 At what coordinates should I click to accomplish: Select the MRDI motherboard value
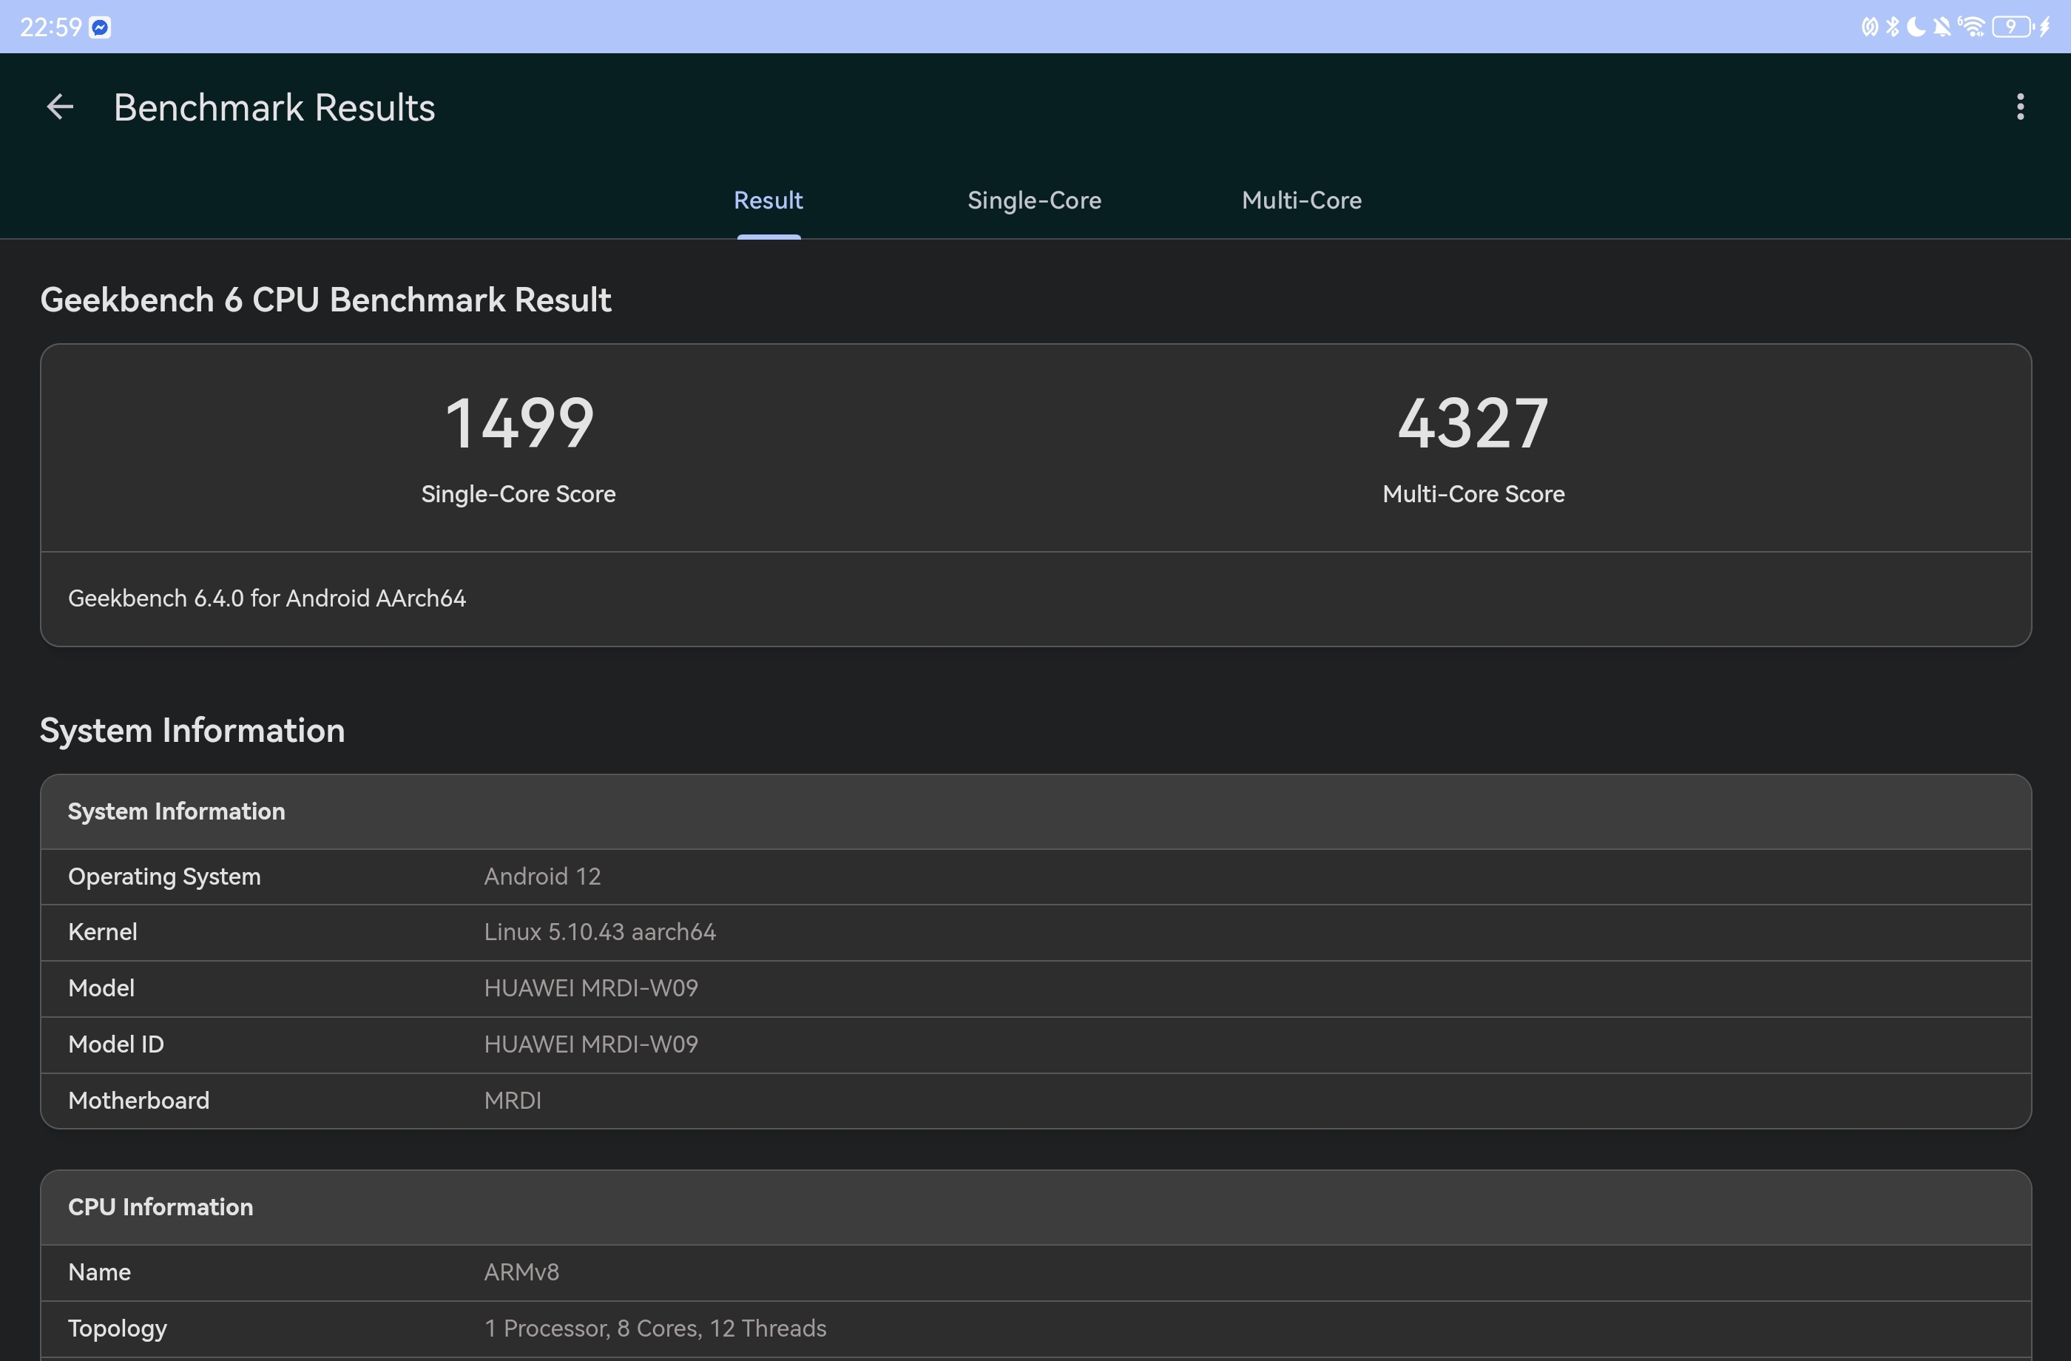pos(513,1101)
